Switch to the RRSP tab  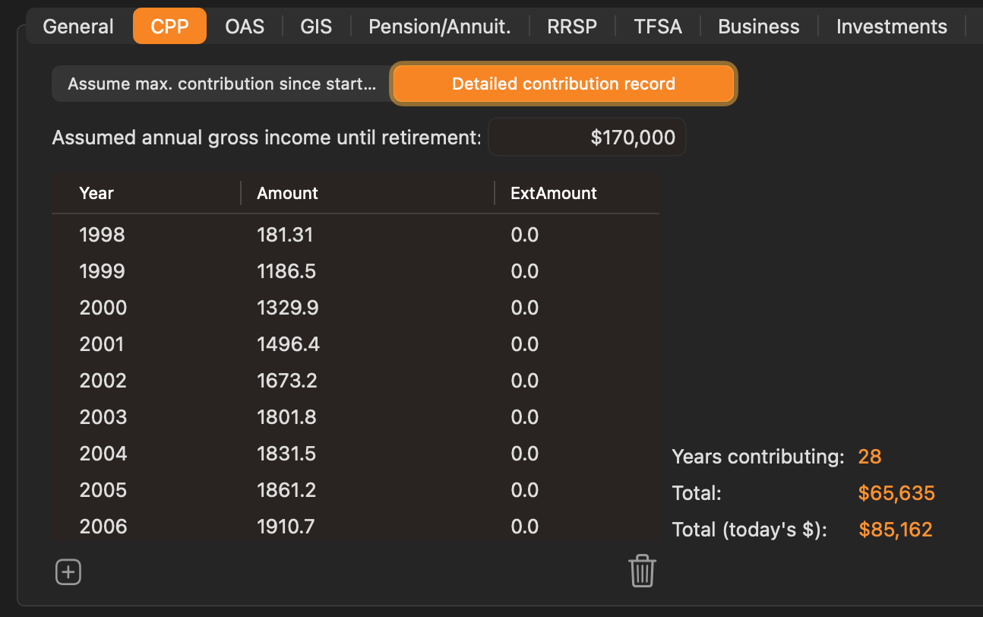pyautogui.click(x=572, y=27)
